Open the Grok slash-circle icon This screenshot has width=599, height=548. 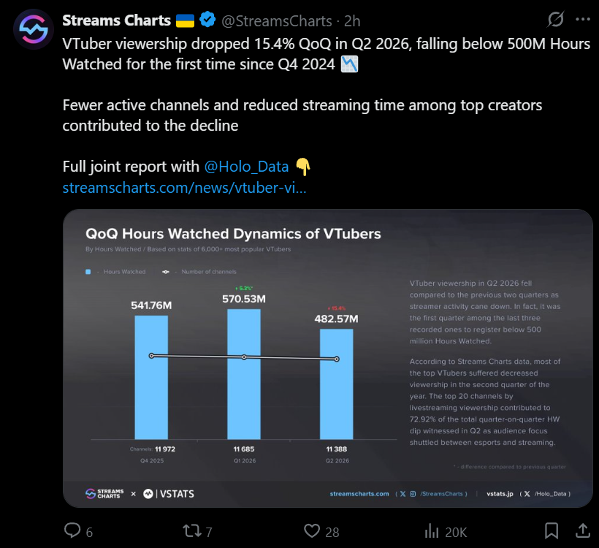pyautogui.click(x=555, y=19)
